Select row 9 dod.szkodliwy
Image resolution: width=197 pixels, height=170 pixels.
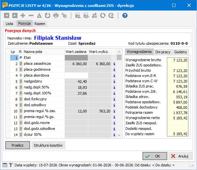point(61,105)
